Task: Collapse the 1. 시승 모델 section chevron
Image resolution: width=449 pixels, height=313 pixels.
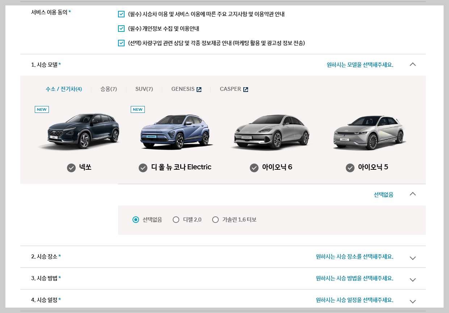Action: coord(413,64)
